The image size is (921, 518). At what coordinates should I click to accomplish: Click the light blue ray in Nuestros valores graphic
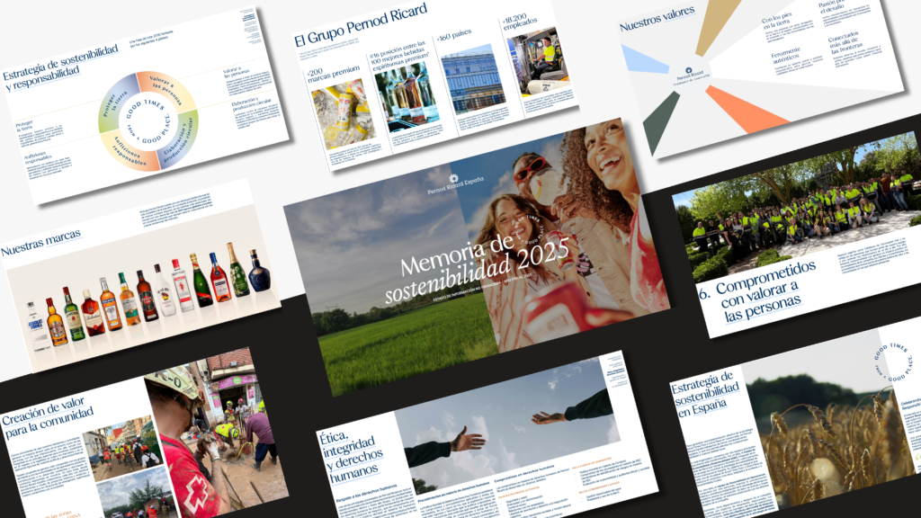pos(644,60)
